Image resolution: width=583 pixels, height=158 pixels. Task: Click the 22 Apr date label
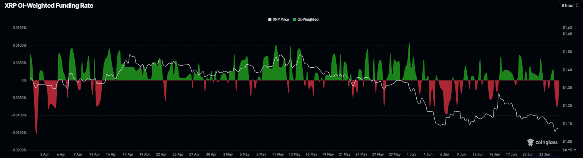(x=161, y=154)
